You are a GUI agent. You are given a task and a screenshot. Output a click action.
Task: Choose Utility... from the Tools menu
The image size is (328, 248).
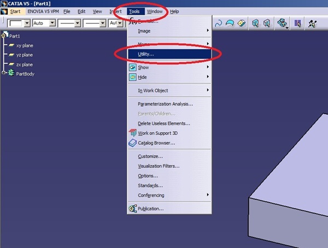(x=169, y=54)
